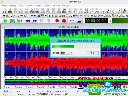Click the 01 Downpour.flac window title
The width and height of the screenshot is (128, 96).
69,27
